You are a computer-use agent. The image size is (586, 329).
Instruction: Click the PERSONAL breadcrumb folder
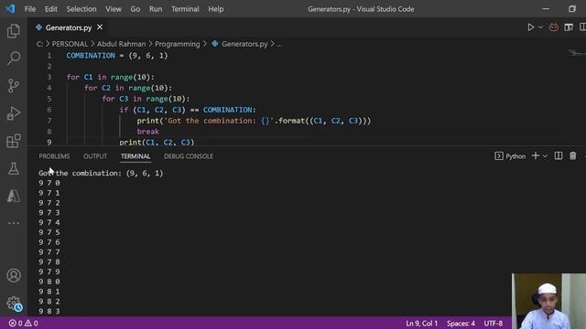tap(70, 44)
